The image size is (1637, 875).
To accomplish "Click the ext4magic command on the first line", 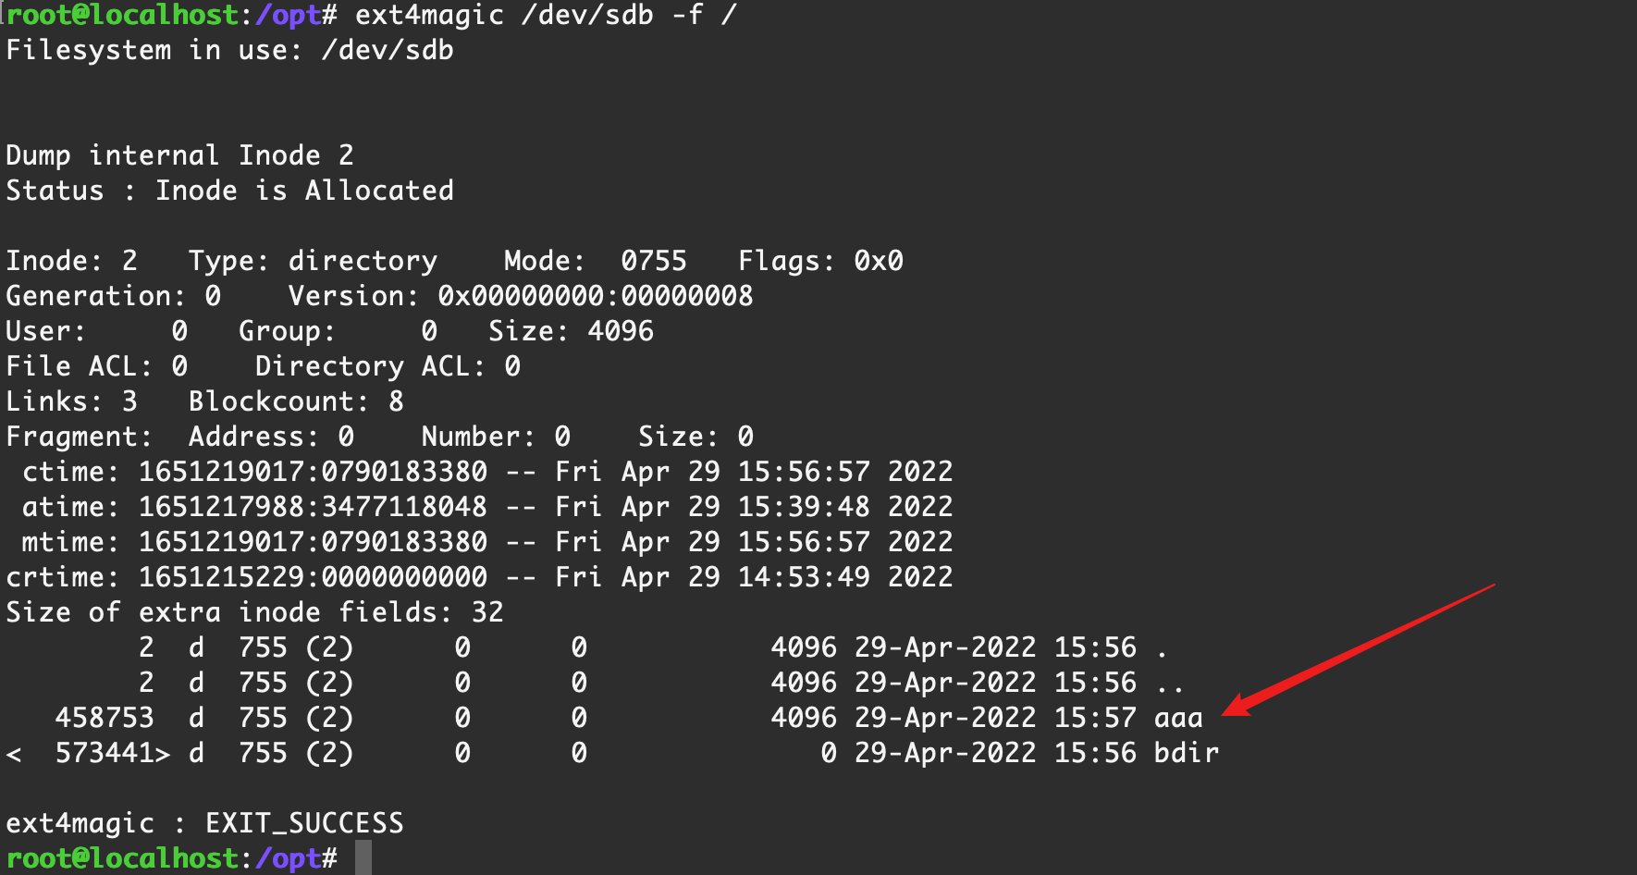I will [429, 16].
